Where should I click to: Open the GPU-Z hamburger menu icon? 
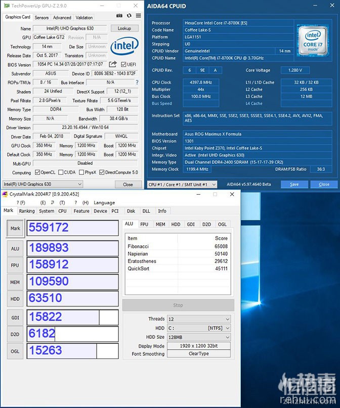point(138,16)
